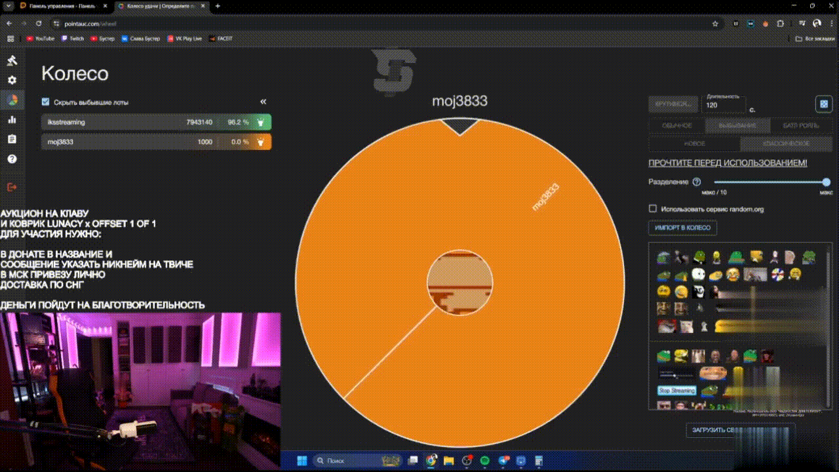This screenshot has height=472, width=839.
Task: Click the dice random button near duration
Action: point(824,104)
